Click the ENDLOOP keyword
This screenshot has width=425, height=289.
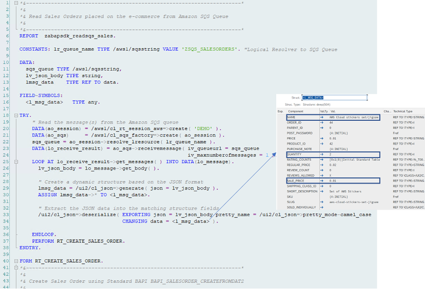click(44, 235)
